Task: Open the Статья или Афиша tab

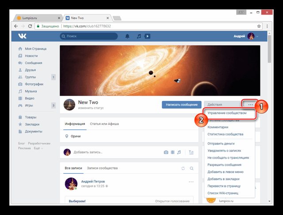Action: [104, 124]
